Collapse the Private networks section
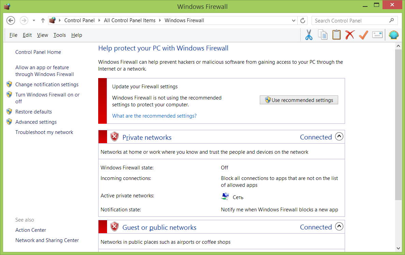Screen dimensions: 405x255 (x=339, y=137)
